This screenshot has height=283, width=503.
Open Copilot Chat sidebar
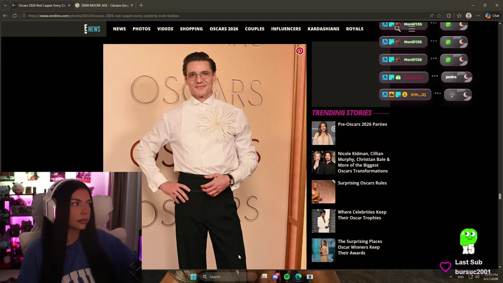[x=492, y=16]
